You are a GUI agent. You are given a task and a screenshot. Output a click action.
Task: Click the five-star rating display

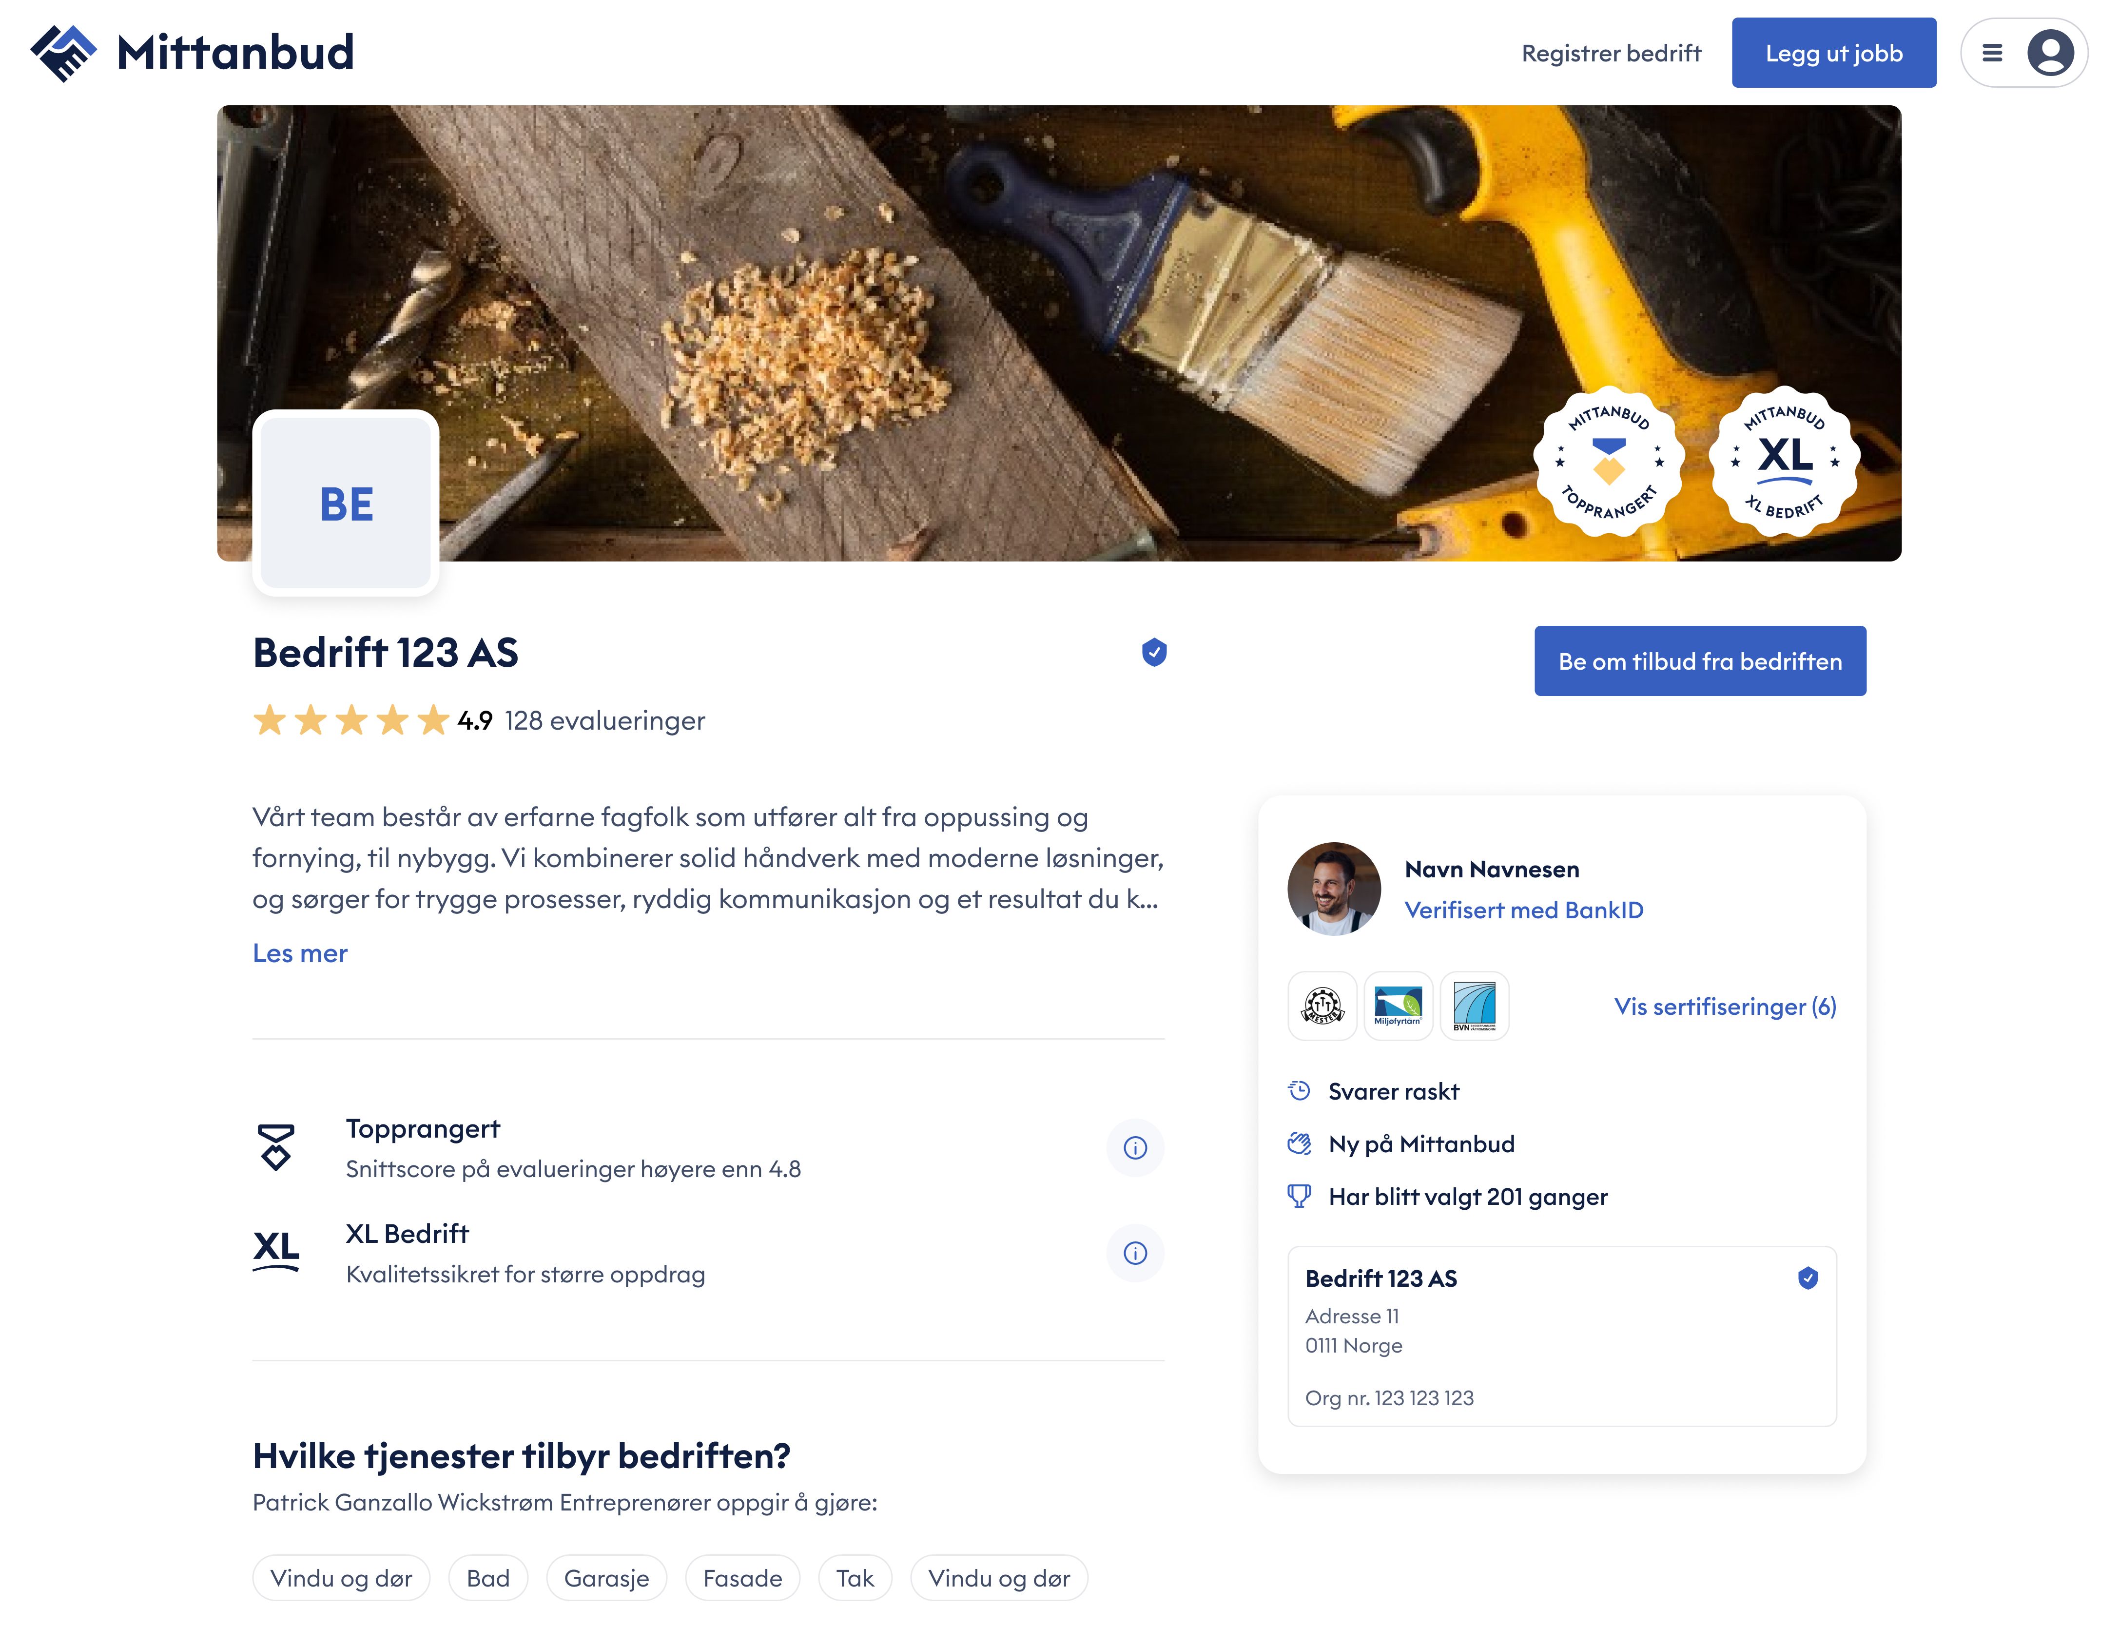point(350,721)
